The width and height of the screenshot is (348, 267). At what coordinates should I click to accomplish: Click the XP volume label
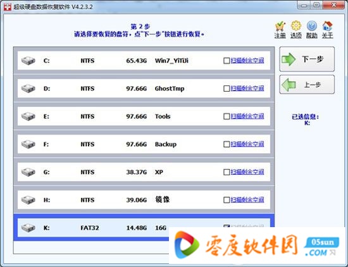point(159,172)
